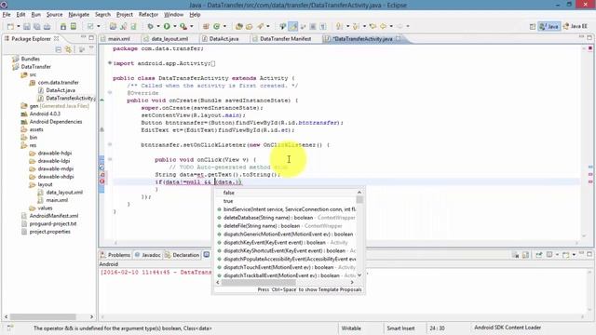Image resolution: width=596 pixels, height=335 pixels.
Task: Maximize the Package Explorer panel
Action: tap(91, 37)
